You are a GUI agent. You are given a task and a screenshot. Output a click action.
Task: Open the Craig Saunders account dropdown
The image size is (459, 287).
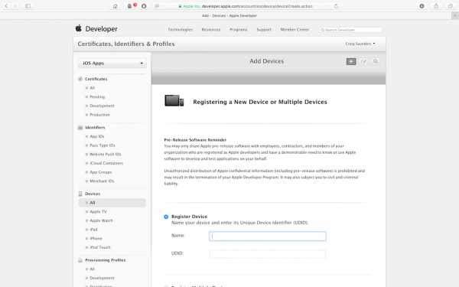coord(360,44)
